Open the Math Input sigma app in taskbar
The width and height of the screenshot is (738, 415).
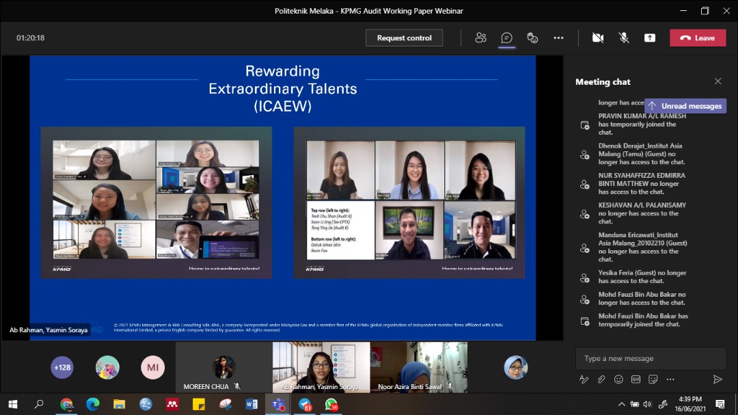tap(146, 404)
